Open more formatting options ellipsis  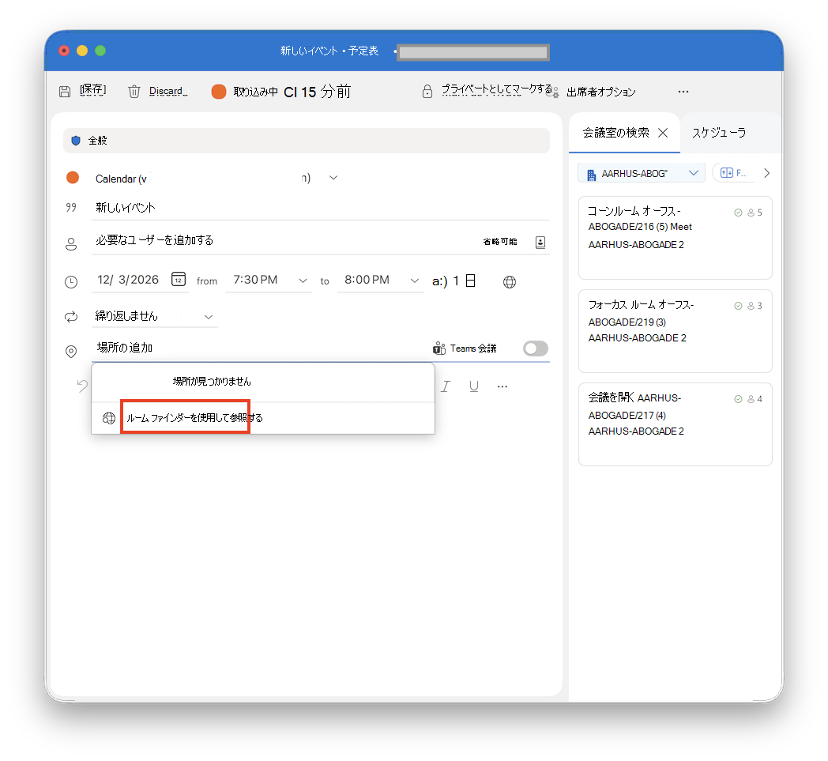[x=502, y=386]
